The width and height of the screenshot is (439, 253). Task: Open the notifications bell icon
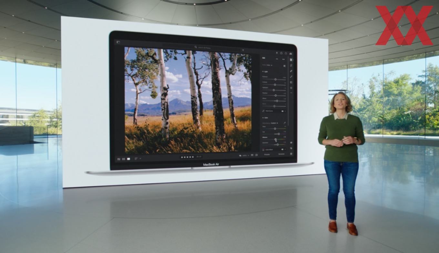point(277,53)
